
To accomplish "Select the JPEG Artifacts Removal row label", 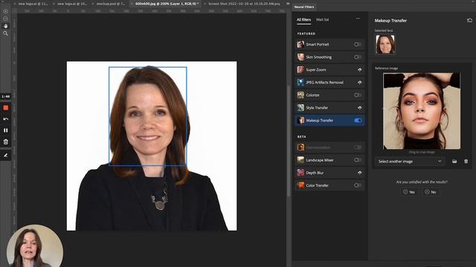I will [x=324, y=82].
